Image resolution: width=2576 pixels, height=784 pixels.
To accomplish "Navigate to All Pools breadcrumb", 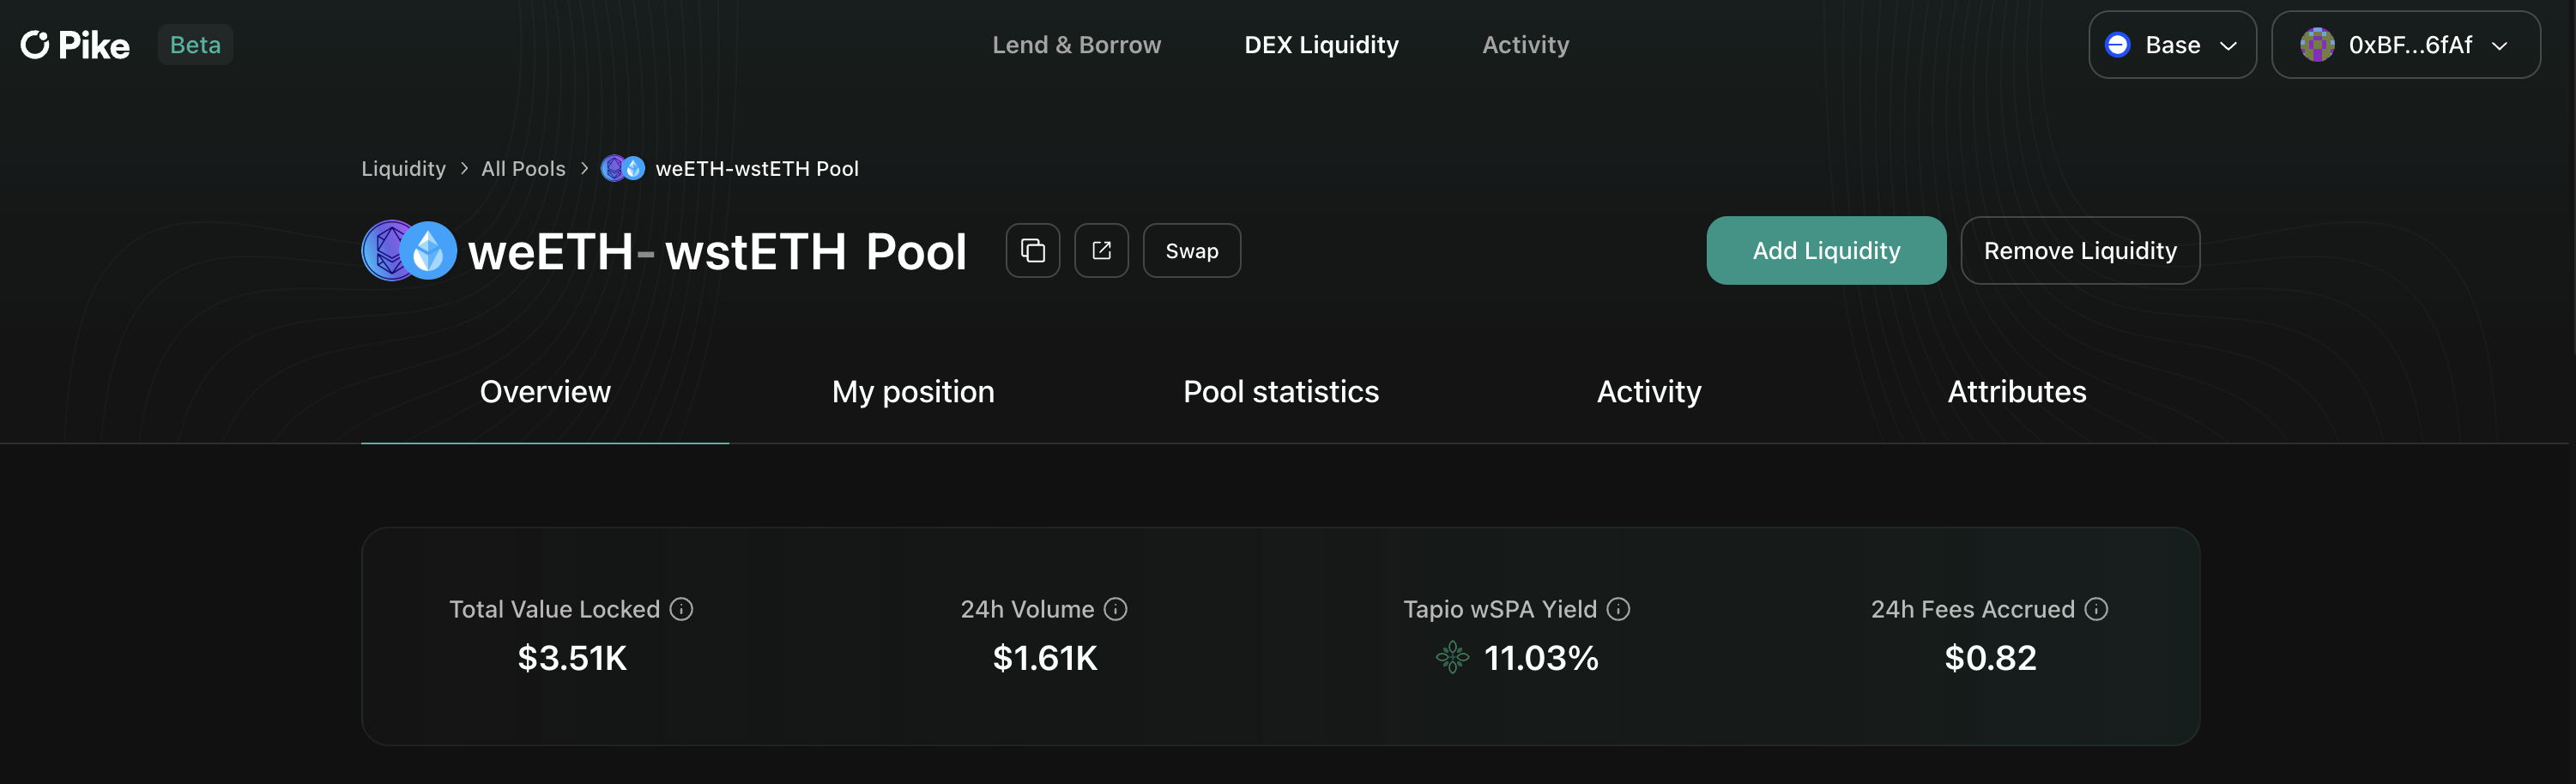I will point(523,169).
